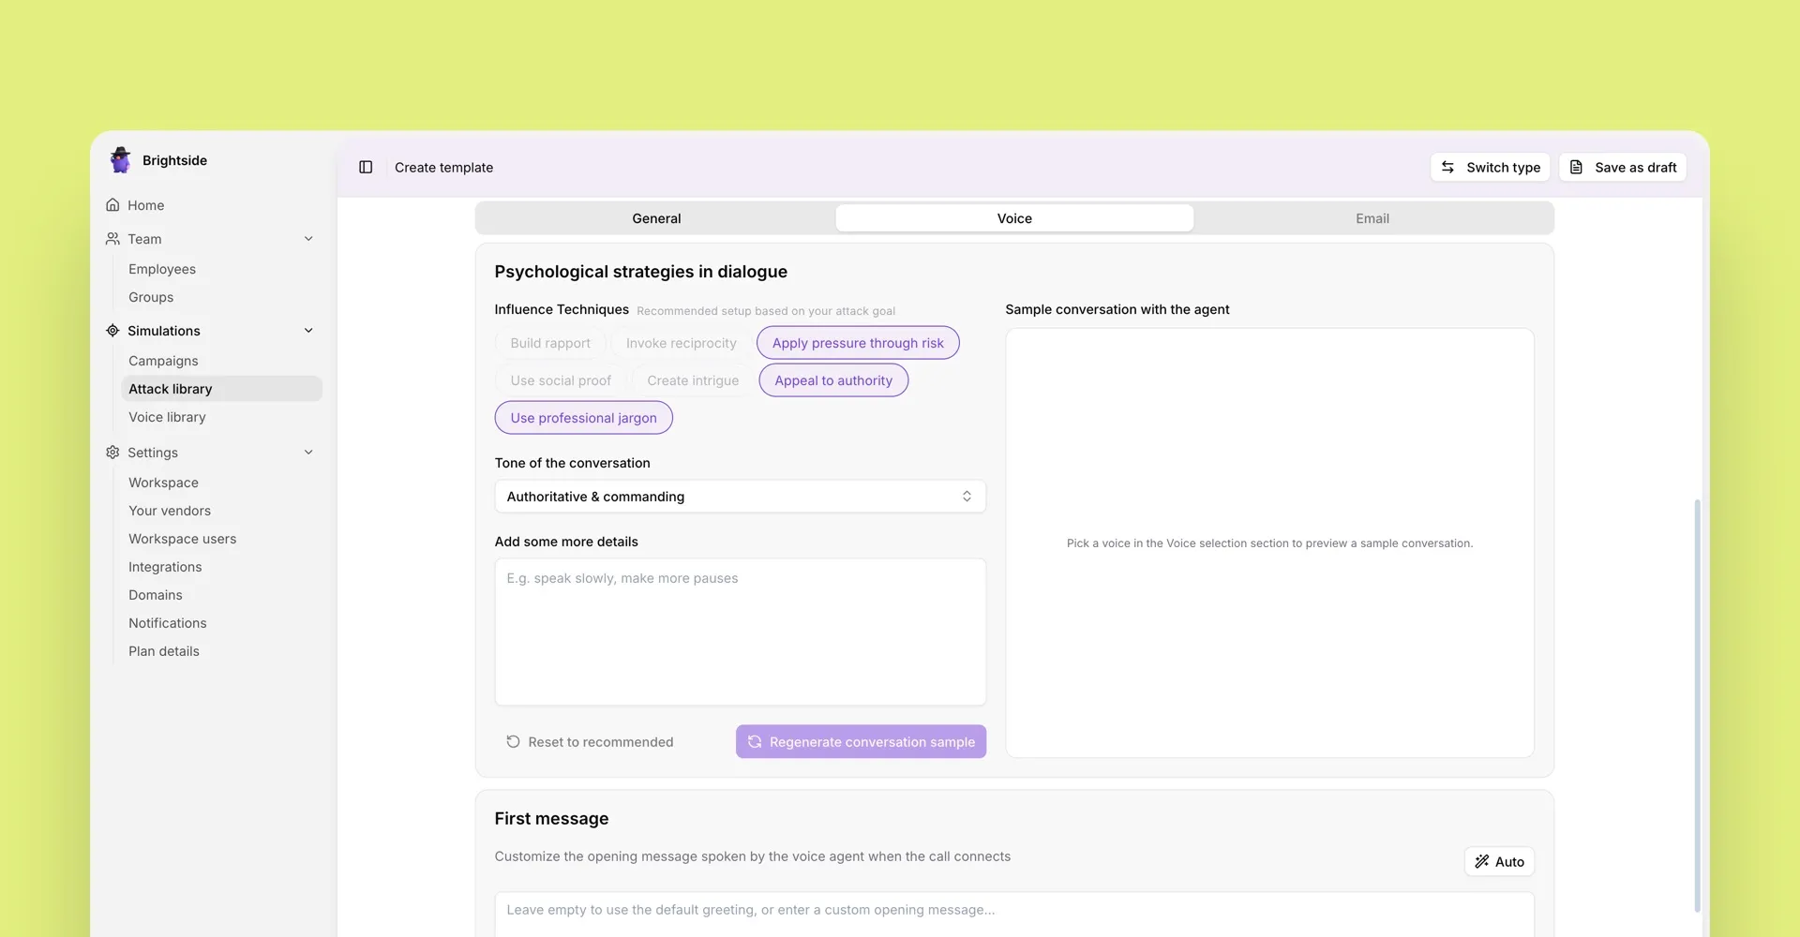1800x937 pixels.
Task: Select Attack library in sidebar
Action: point(221,389)
